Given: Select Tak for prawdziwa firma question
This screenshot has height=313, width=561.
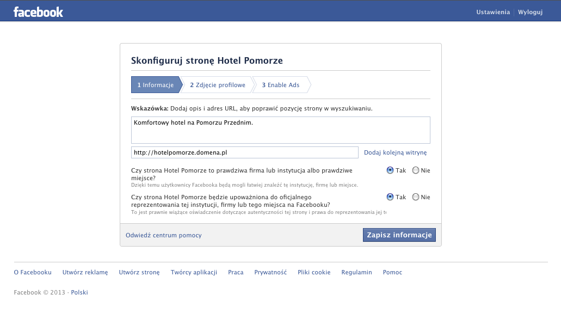Looking at the screenshot, I should (x=390, y=170).
